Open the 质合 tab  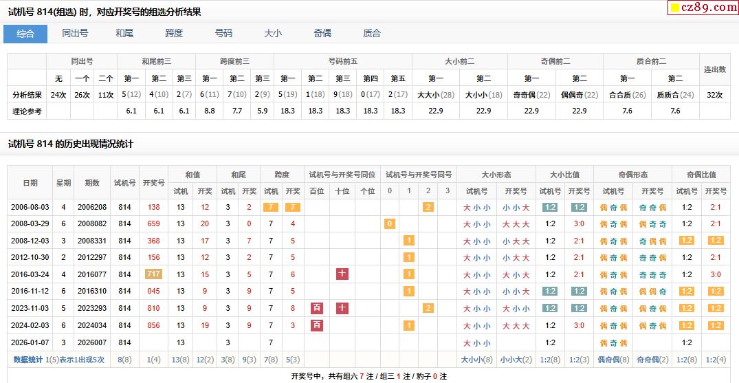coord(372,34)
